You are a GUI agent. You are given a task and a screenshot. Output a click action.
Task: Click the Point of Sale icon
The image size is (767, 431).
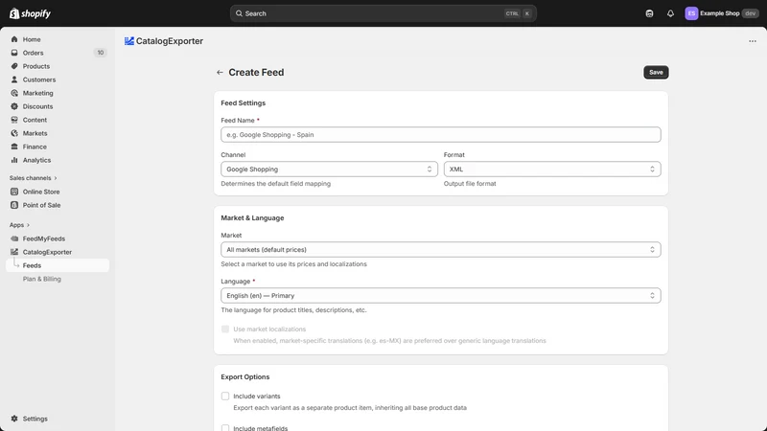(x=14, y=205)
